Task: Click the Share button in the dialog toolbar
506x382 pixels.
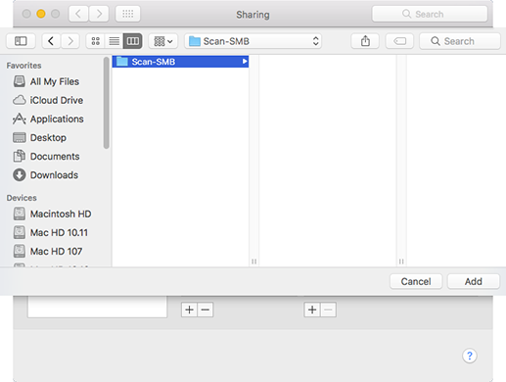Action: pyautogui.click(x=365, y=41)
